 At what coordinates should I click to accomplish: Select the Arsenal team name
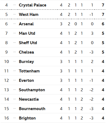point(26,24)
